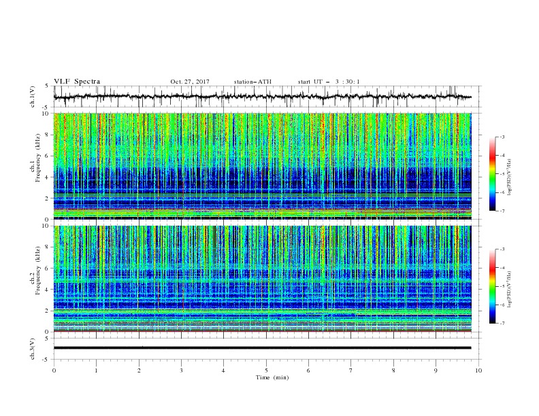Screen dimensions: 539x416
Task: Click the "-7" tick on upper color bar
Action: click(x=502, y=211)
